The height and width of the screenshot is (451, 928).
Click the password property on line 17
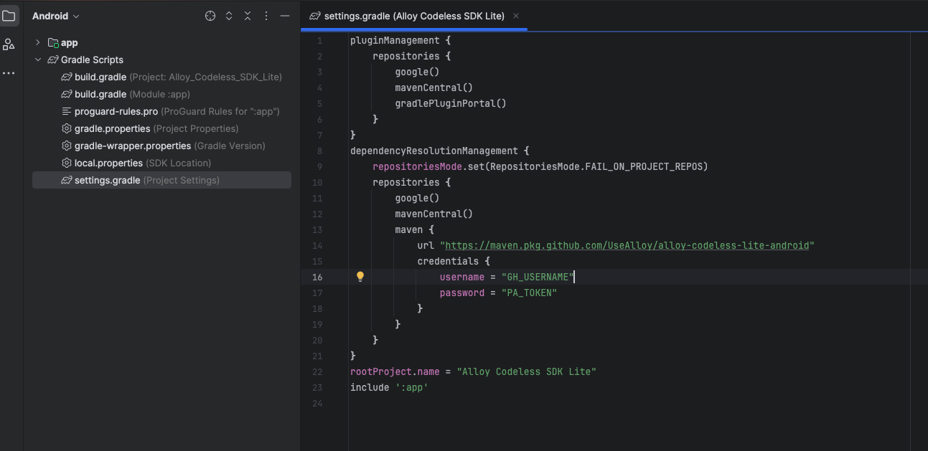(x=462, y=293)
